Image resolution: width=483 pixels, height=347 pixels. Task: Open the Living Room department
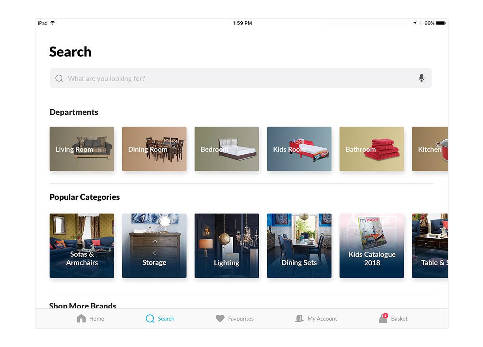click(x=82, y=149)
